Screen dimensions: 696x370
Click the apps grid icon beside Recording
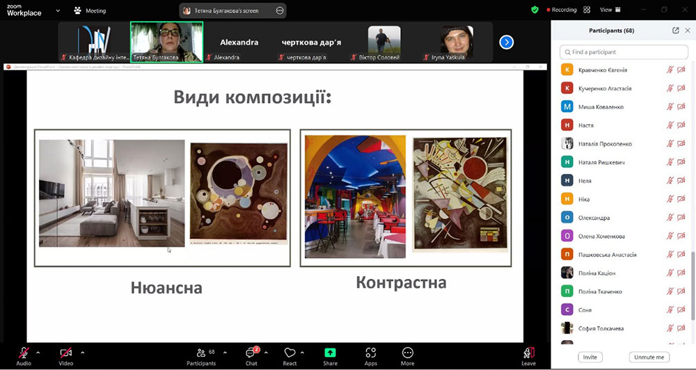point(587,10)
